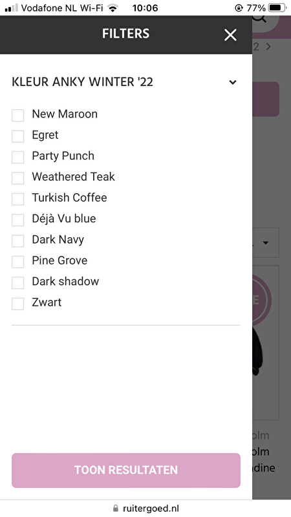Tap the search magnifier icon behind overlay
Image resolution: width=291 pixels, height=517 pixels.
coord(260,19)
